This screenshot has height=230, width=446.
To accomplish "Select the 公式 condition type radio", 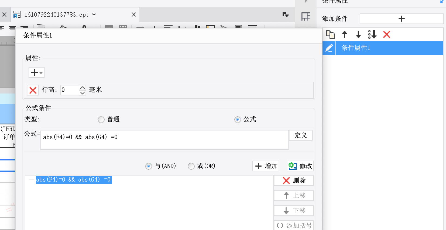I will (237, 119).
